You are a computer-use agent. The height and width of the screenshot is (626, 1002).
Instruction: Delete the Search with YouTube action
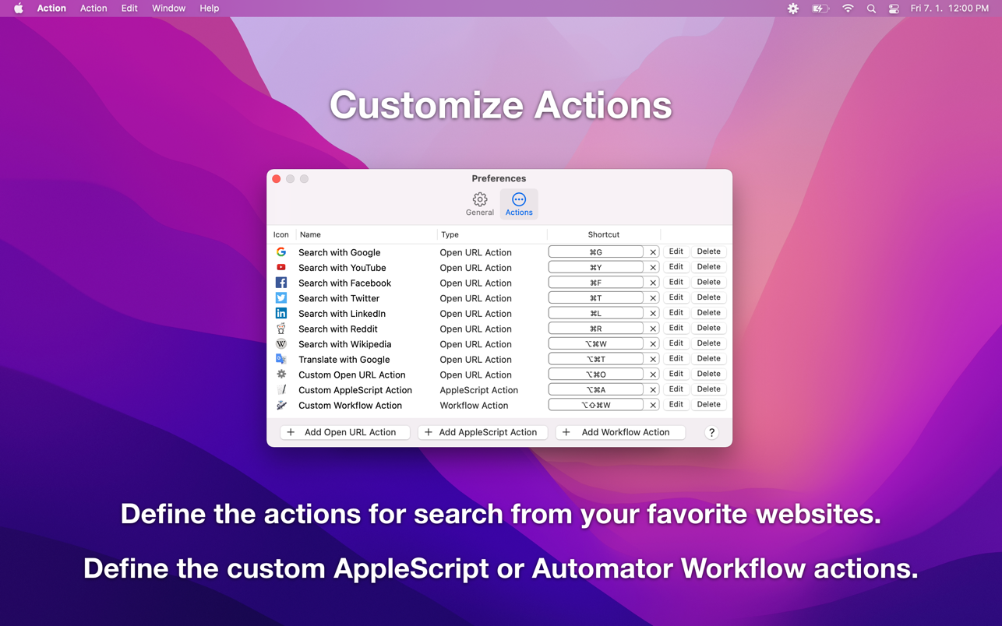click(x=708, y=267)
